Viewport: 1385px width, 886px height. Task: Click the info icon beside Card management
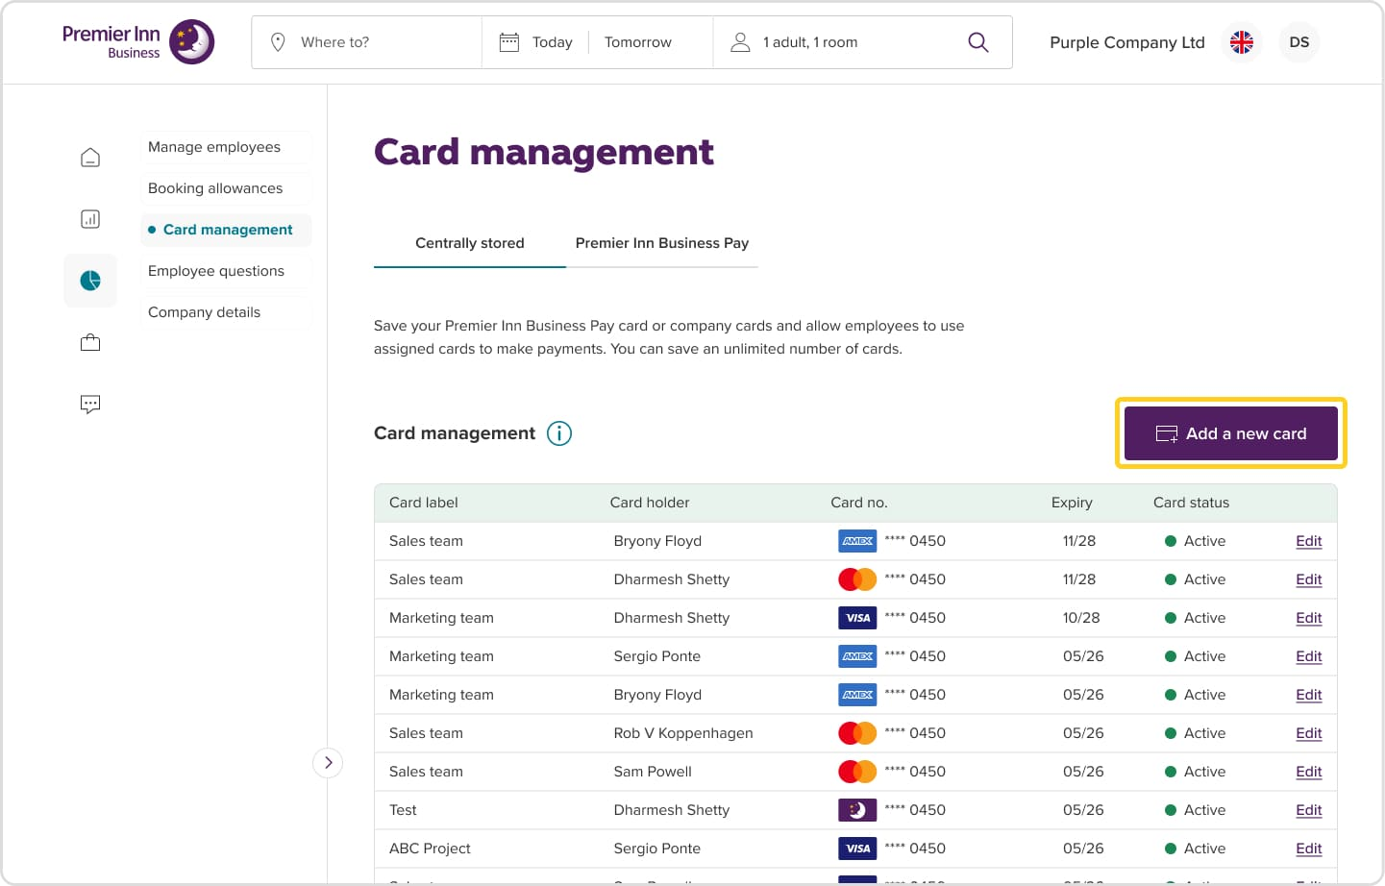tap(559, 433)
